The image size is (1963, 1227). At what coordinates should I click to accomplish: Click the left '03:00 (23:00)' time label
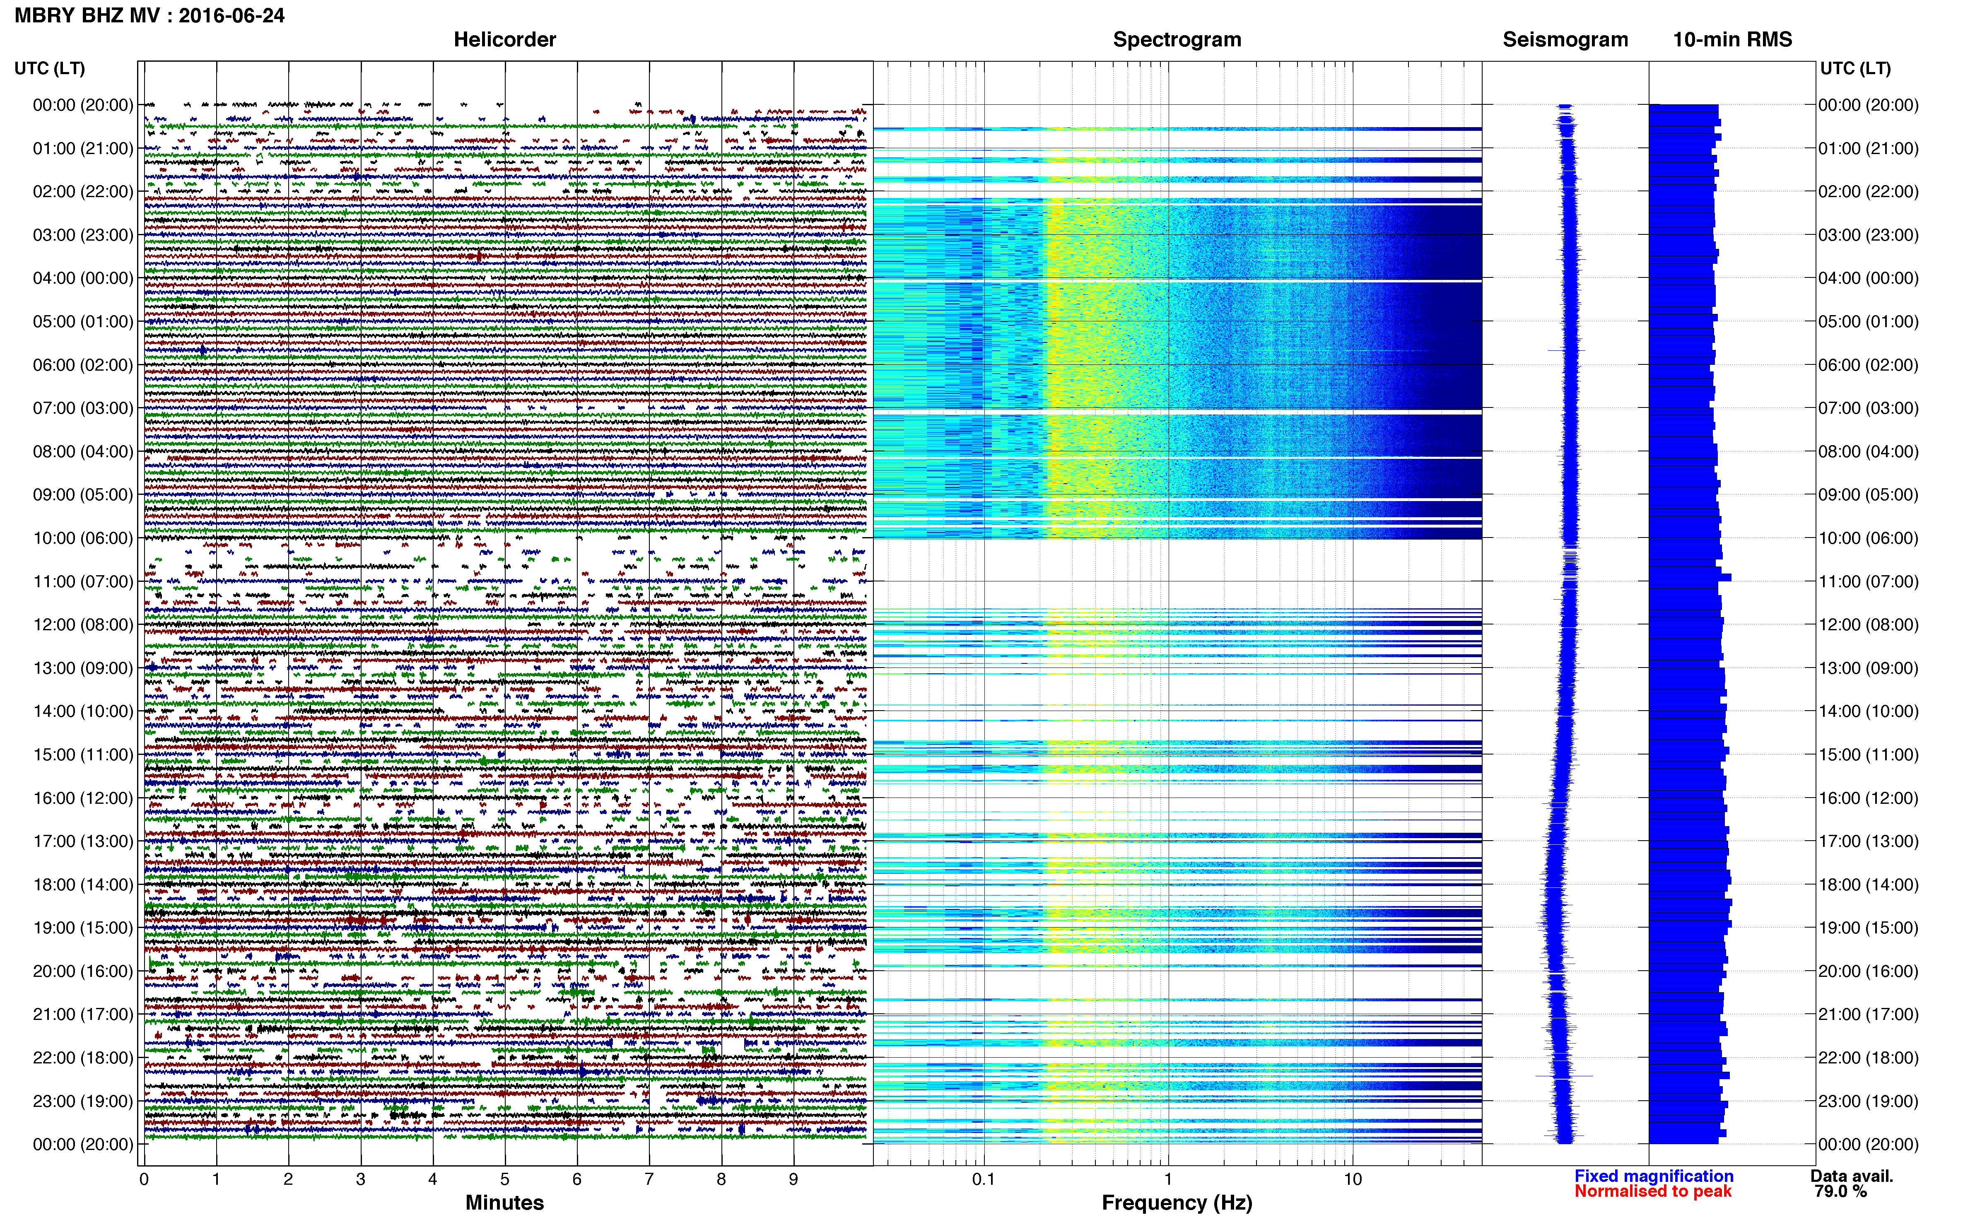(x=83, y=235)
